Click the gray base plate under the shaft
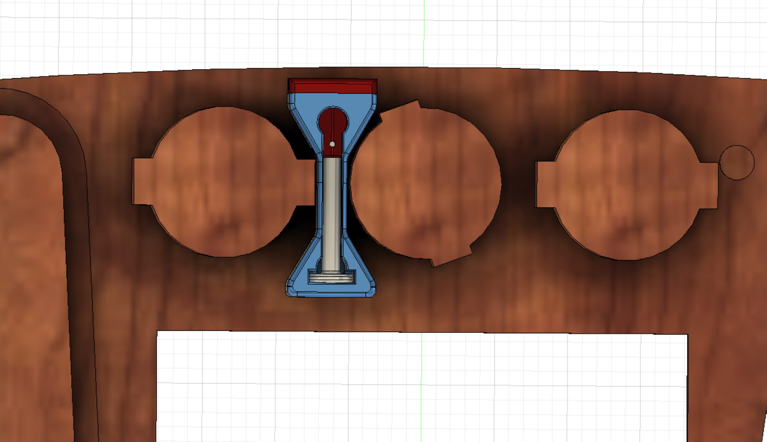 pyautogui.click(x=331, y=277)
